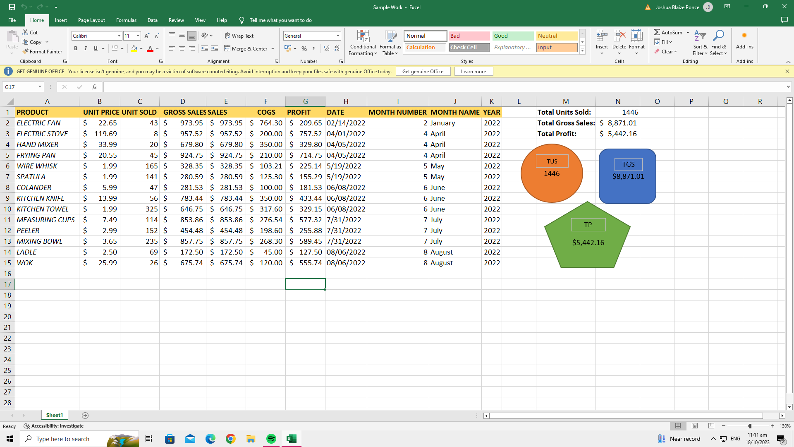Open the Data tab
The image size is (794, 447).
click(x=153, y=20)
